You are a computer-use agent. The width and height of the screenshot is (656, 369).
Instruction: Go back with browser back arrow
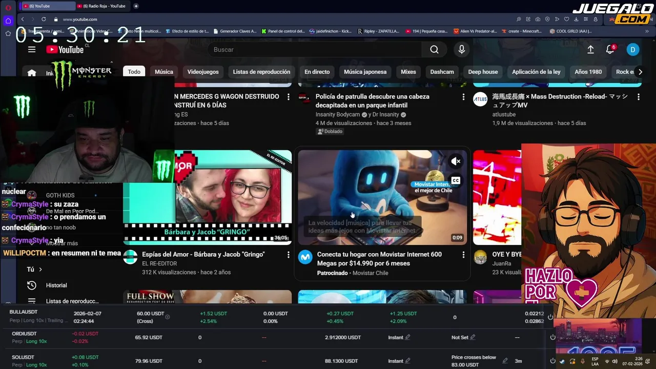(x=23, y=19)
